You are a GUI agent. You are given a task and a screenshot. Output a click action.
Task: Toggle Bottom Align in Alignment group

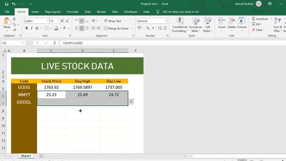[x=87, y=21]
